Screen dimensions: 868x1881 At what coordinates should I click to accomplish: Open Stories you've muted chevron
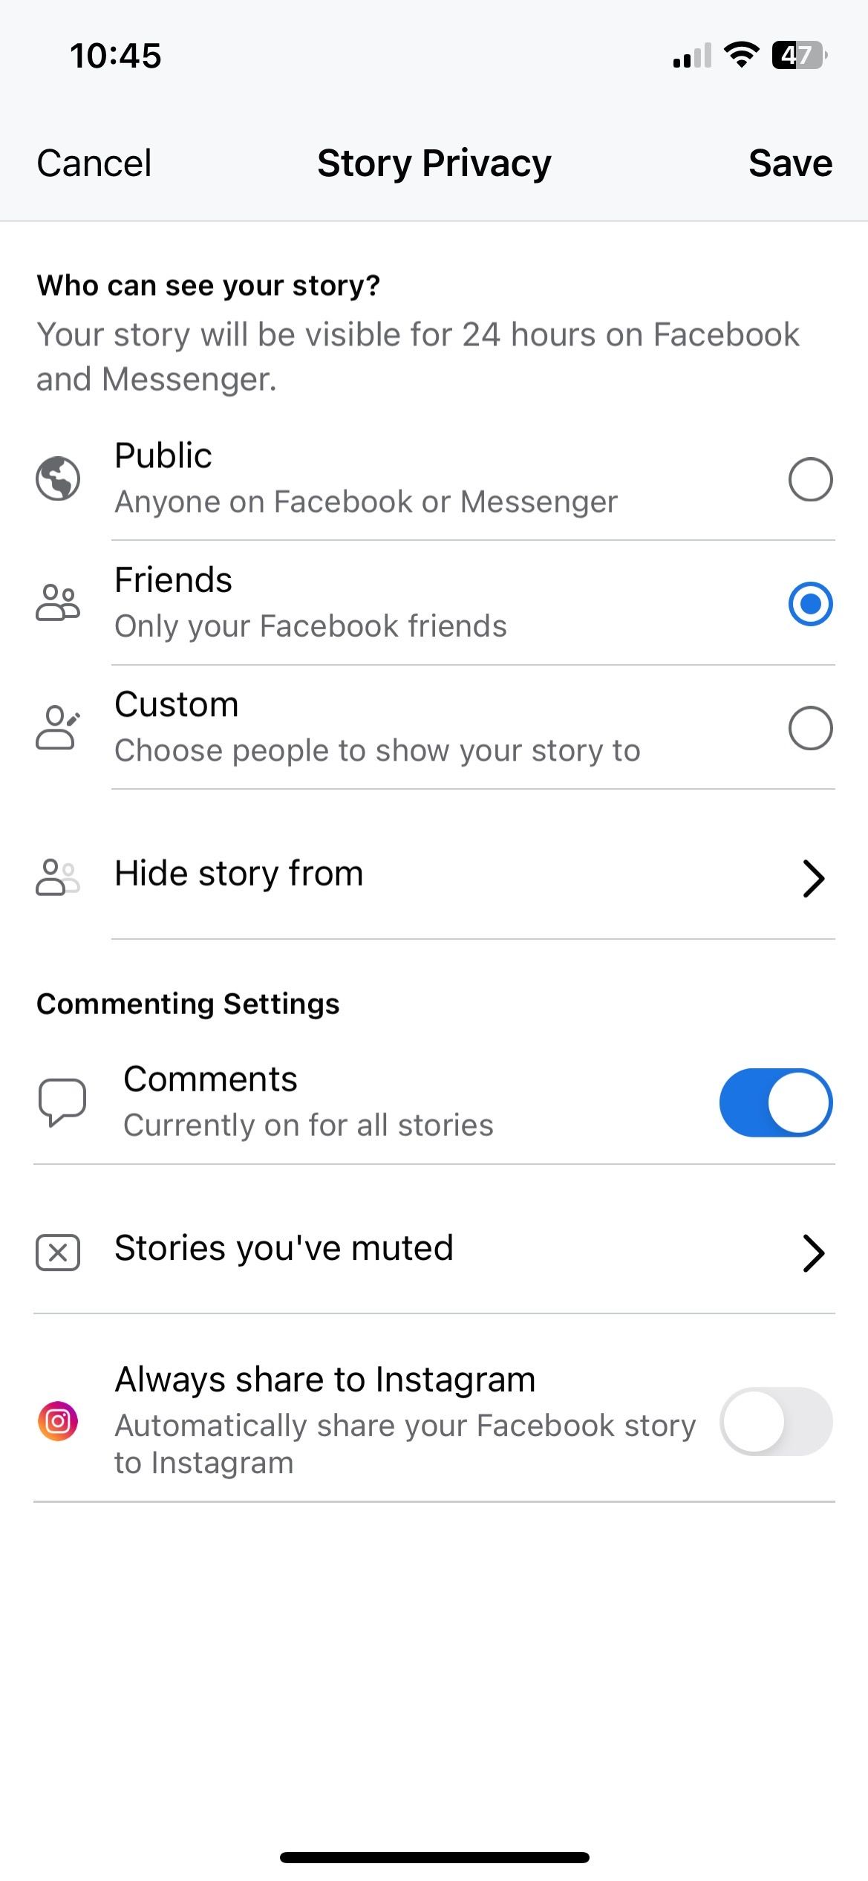click(x=814, y=1253)
